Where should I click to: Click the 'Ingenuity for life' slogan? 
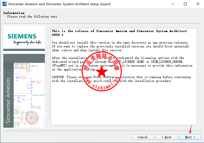point(27,42)
